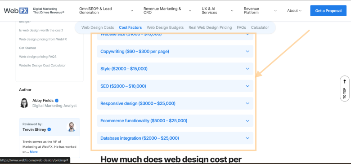Expand Copywriting accordion chevron
The height and width of the screenshot is (164, 351).
[247, 51]
